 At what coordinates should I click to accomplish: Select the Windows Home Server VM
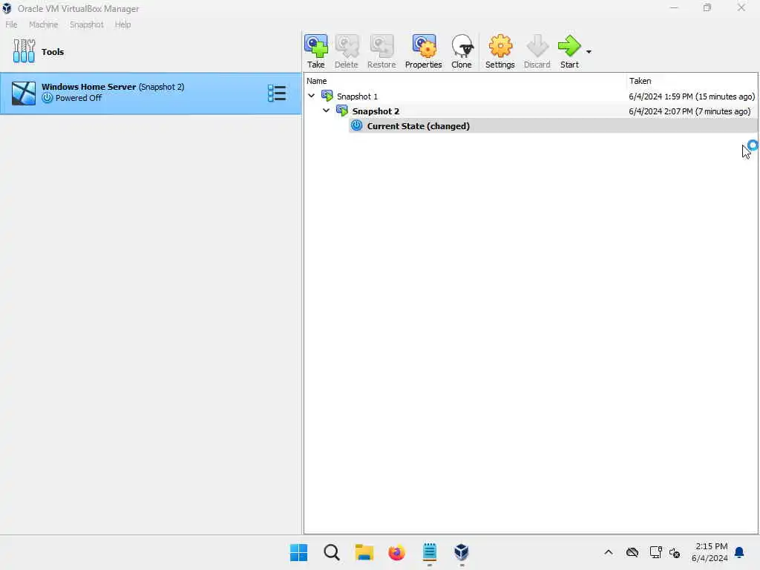pos(150,93)
